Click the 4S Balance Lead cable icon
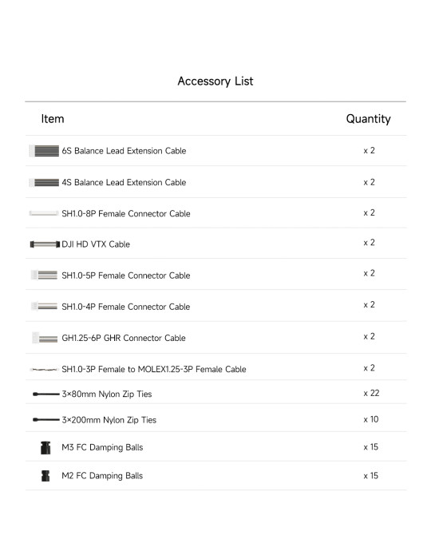The width and height of the screenshot is (431, 559). pyautogui.click(x=44, y=183)
